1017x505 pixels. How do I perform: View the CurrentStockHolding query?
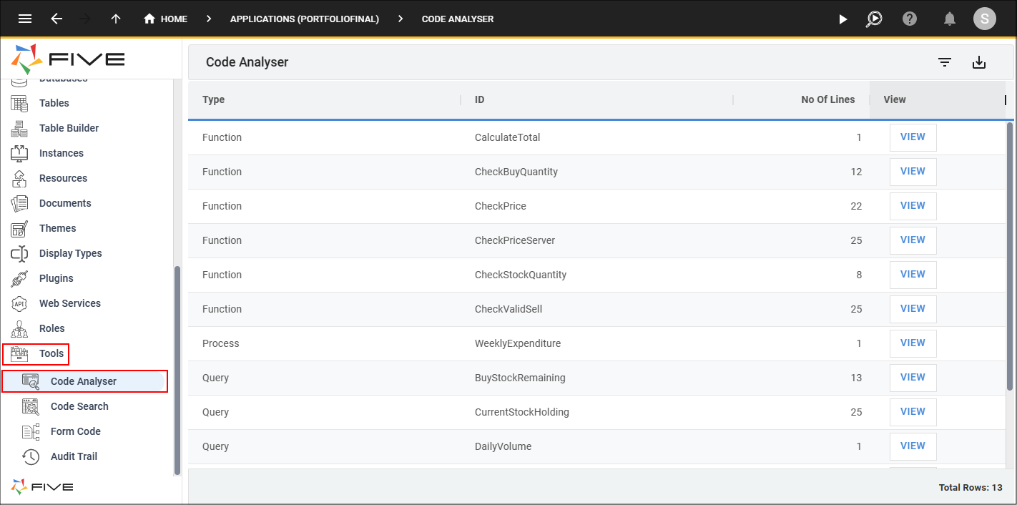pos(913,412)
